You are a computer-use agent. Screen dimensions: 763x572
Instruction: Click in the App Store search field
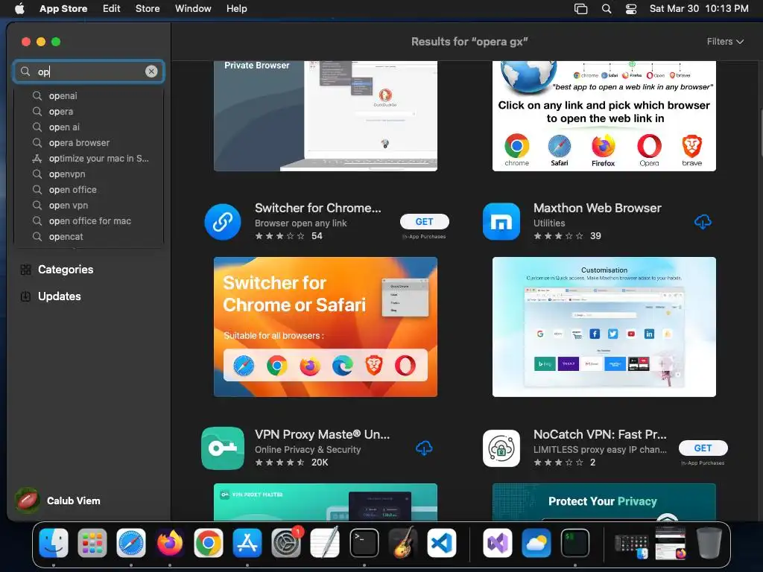pyautogui.click(x=89, y=71)
